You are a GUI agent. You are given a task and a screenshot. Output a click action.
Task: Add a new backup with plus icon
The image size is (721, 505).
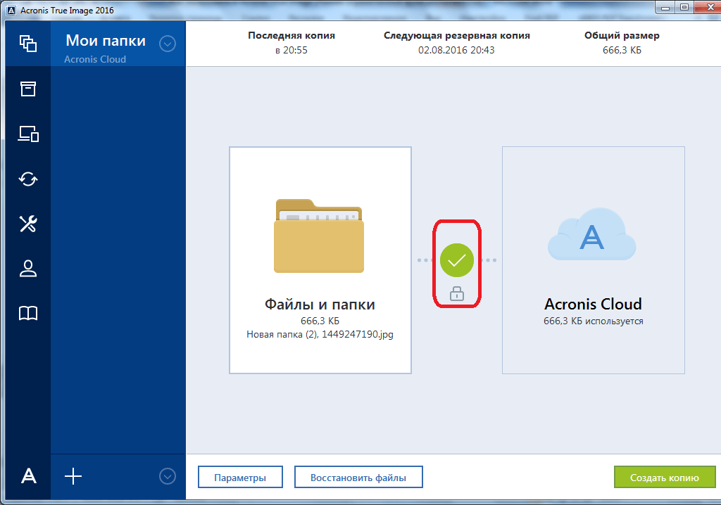click(73, 476)
